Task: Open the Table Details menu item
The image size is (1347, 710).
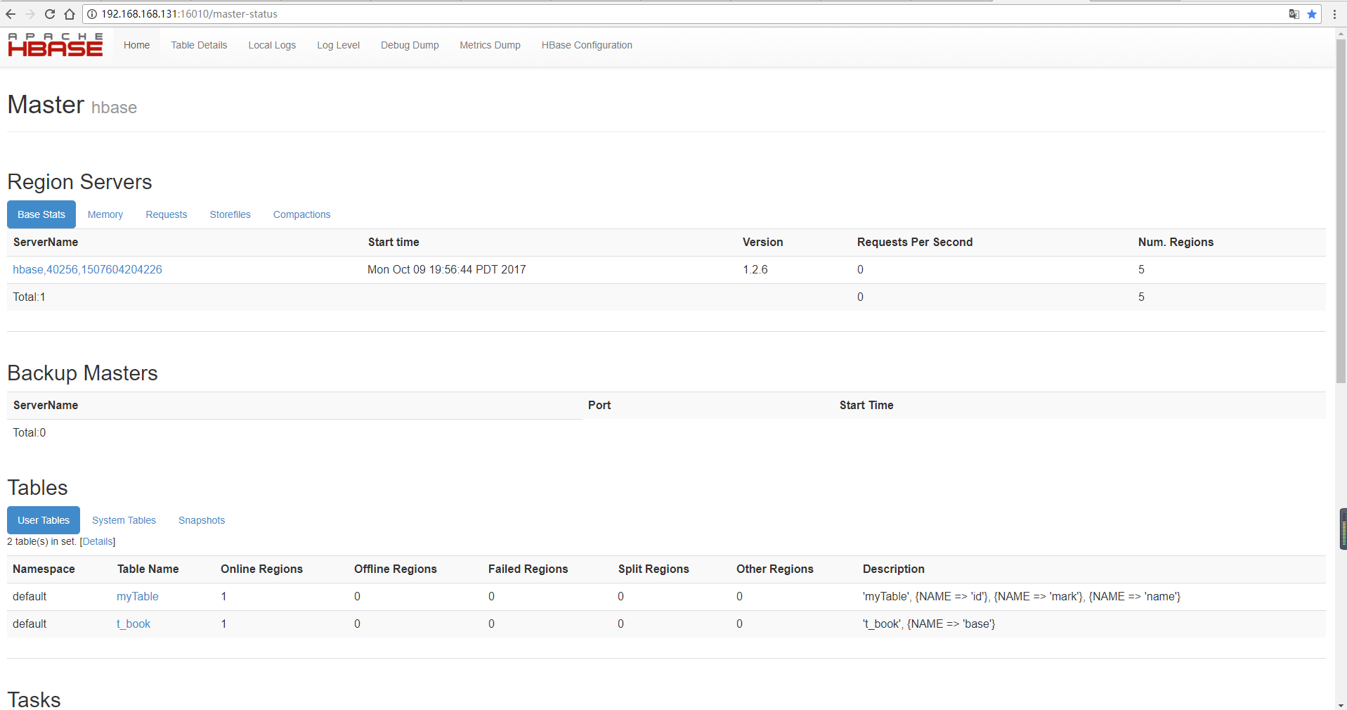Action: pyautogui.click(x=199, y=45)
